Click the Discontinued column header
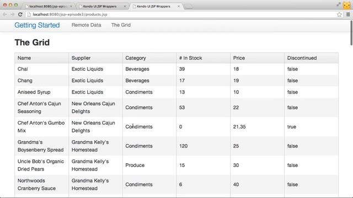This screenshot has width=353, height=198. [x=311, y=58]
